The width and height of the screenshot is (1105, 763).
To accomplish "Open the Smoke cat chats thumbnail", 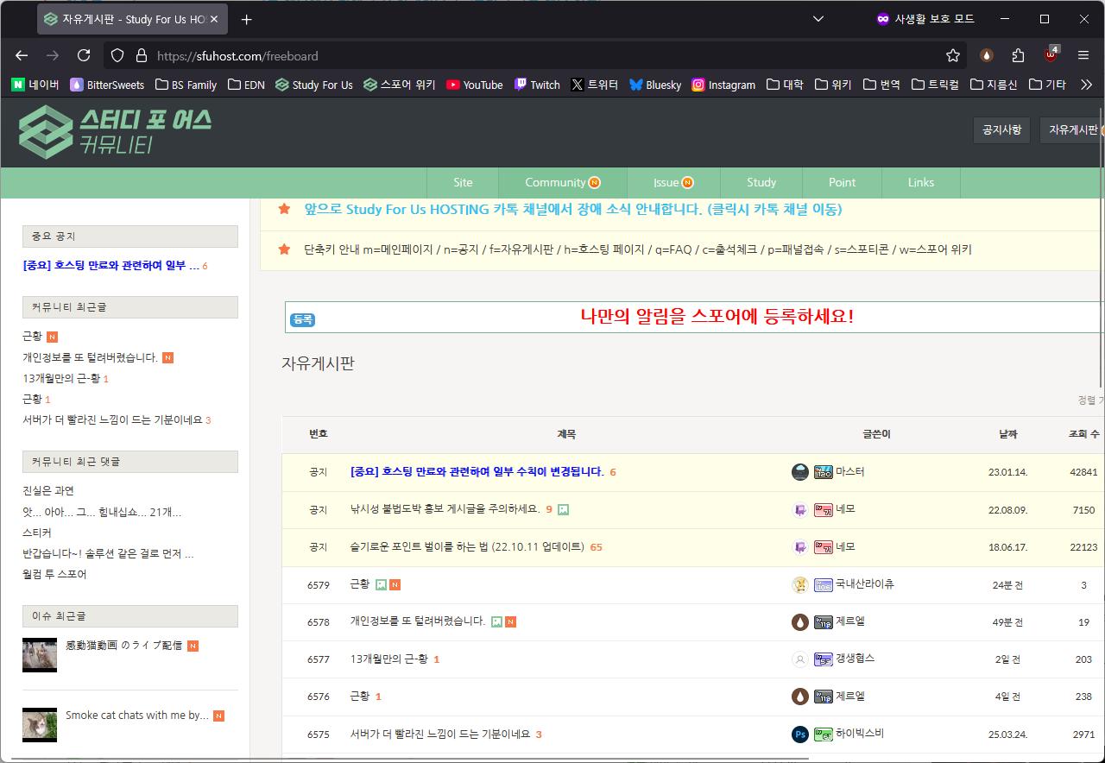I will pyautogui.click(x=40, y=725).
